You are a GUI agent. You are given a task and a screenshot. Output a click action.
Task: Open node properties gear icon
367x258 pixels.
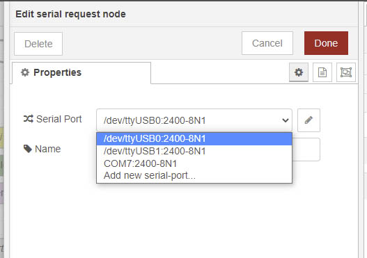pos(299,72)
